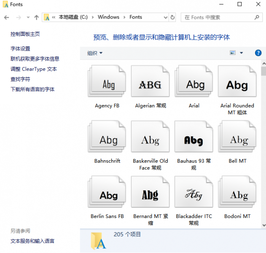This screenshot has width=266, height=253.
Task: Select the Bahnschrift font icon
Action: point(107,137)
